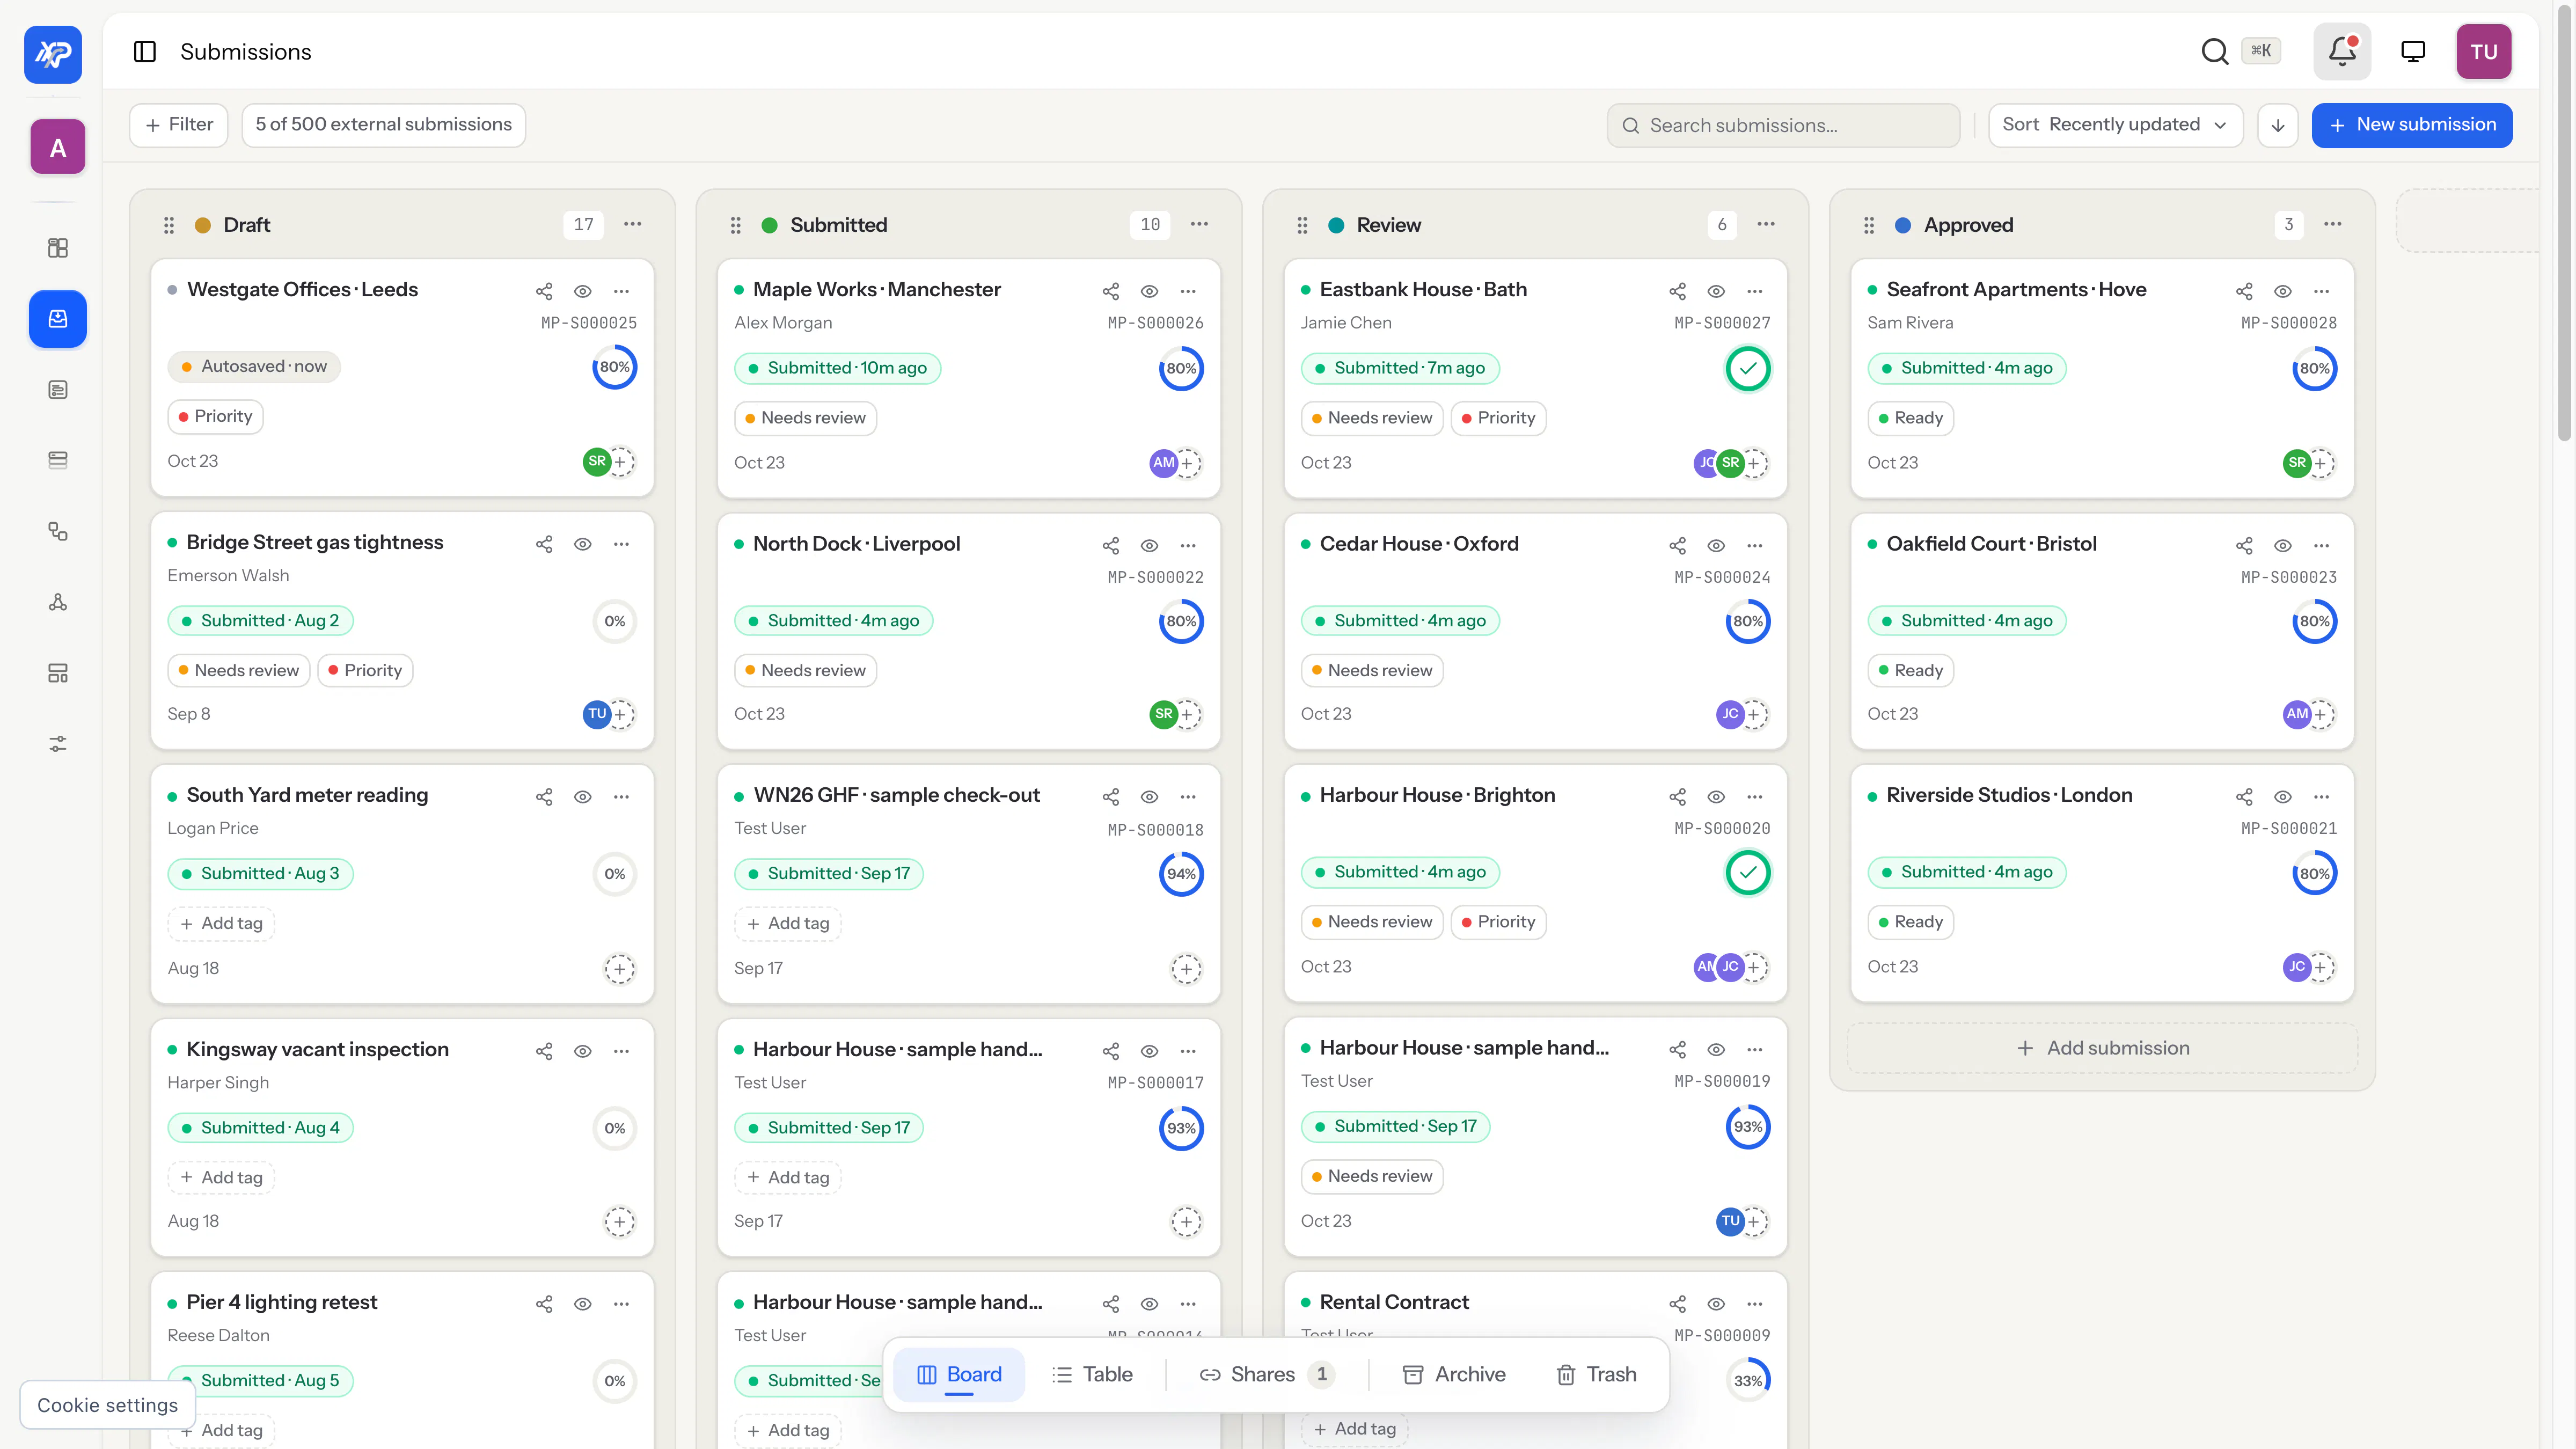This screenshot has height=1449, width=2576.
Task: Click the Filter button
Action: pyautogui.click(x=179, y=125)
